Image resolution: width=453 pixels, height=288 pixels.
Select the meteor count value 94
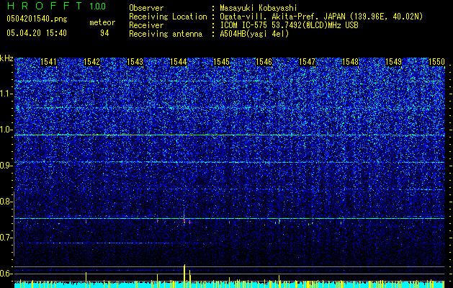click(104, 33)
